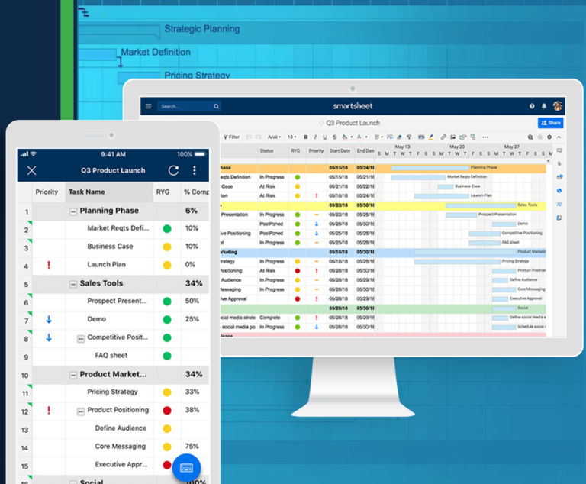586x484 pixels.
Task: Click conditional formatting icon in toolbar
Action: click(421, 137)
